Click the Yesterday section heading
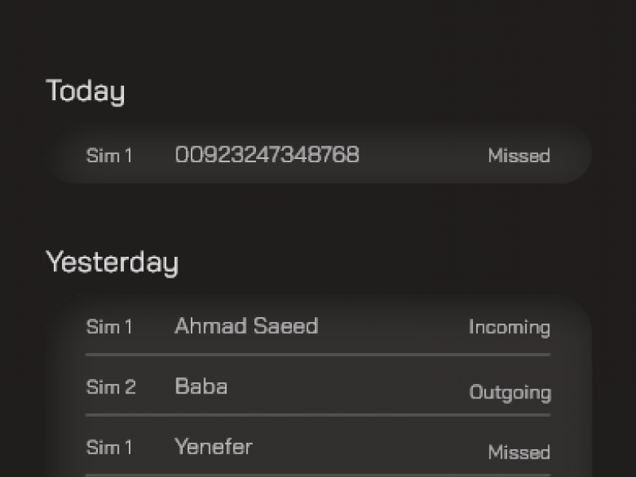This screenshot has height=477, width=636. click(x=112, y=262)
